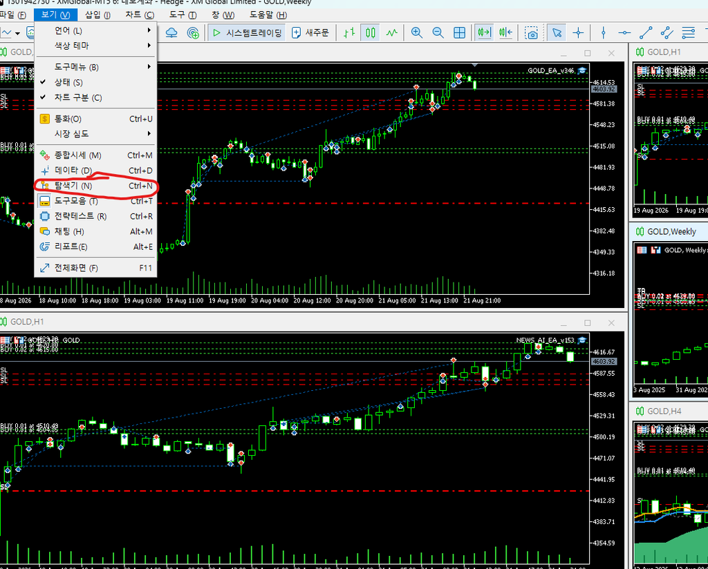The height and width of the screenshot is (569, 708).
Task: Open the 창 (W) menu
Action: tap(223, 15)
